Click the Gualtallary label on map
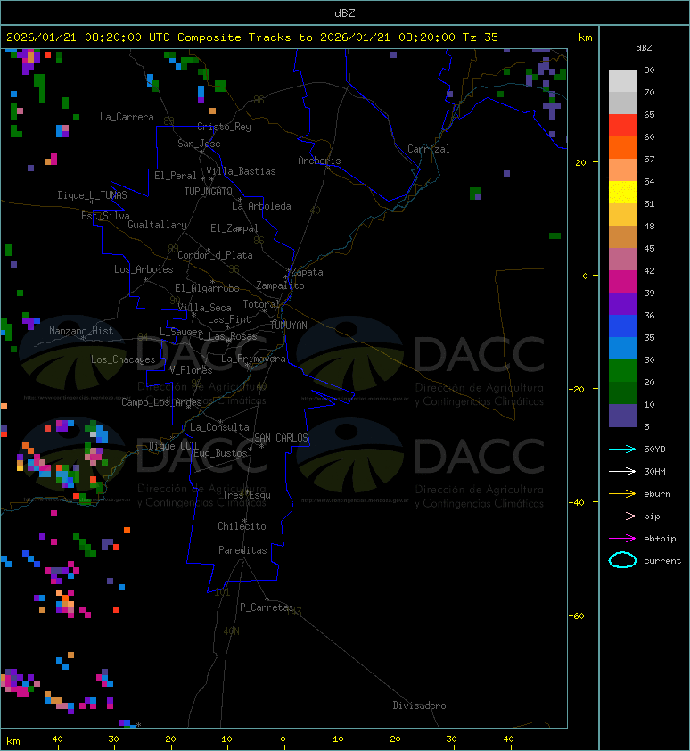 click(x=157, y=225)
